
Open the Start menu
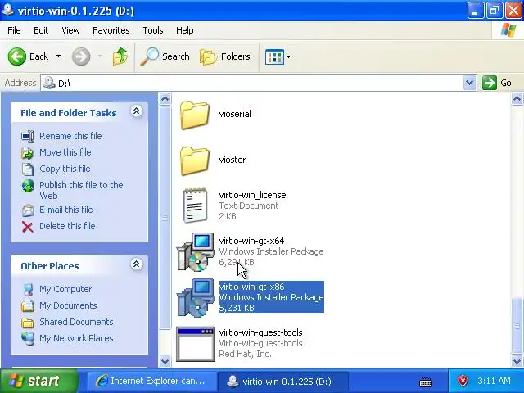coord(38,381)
